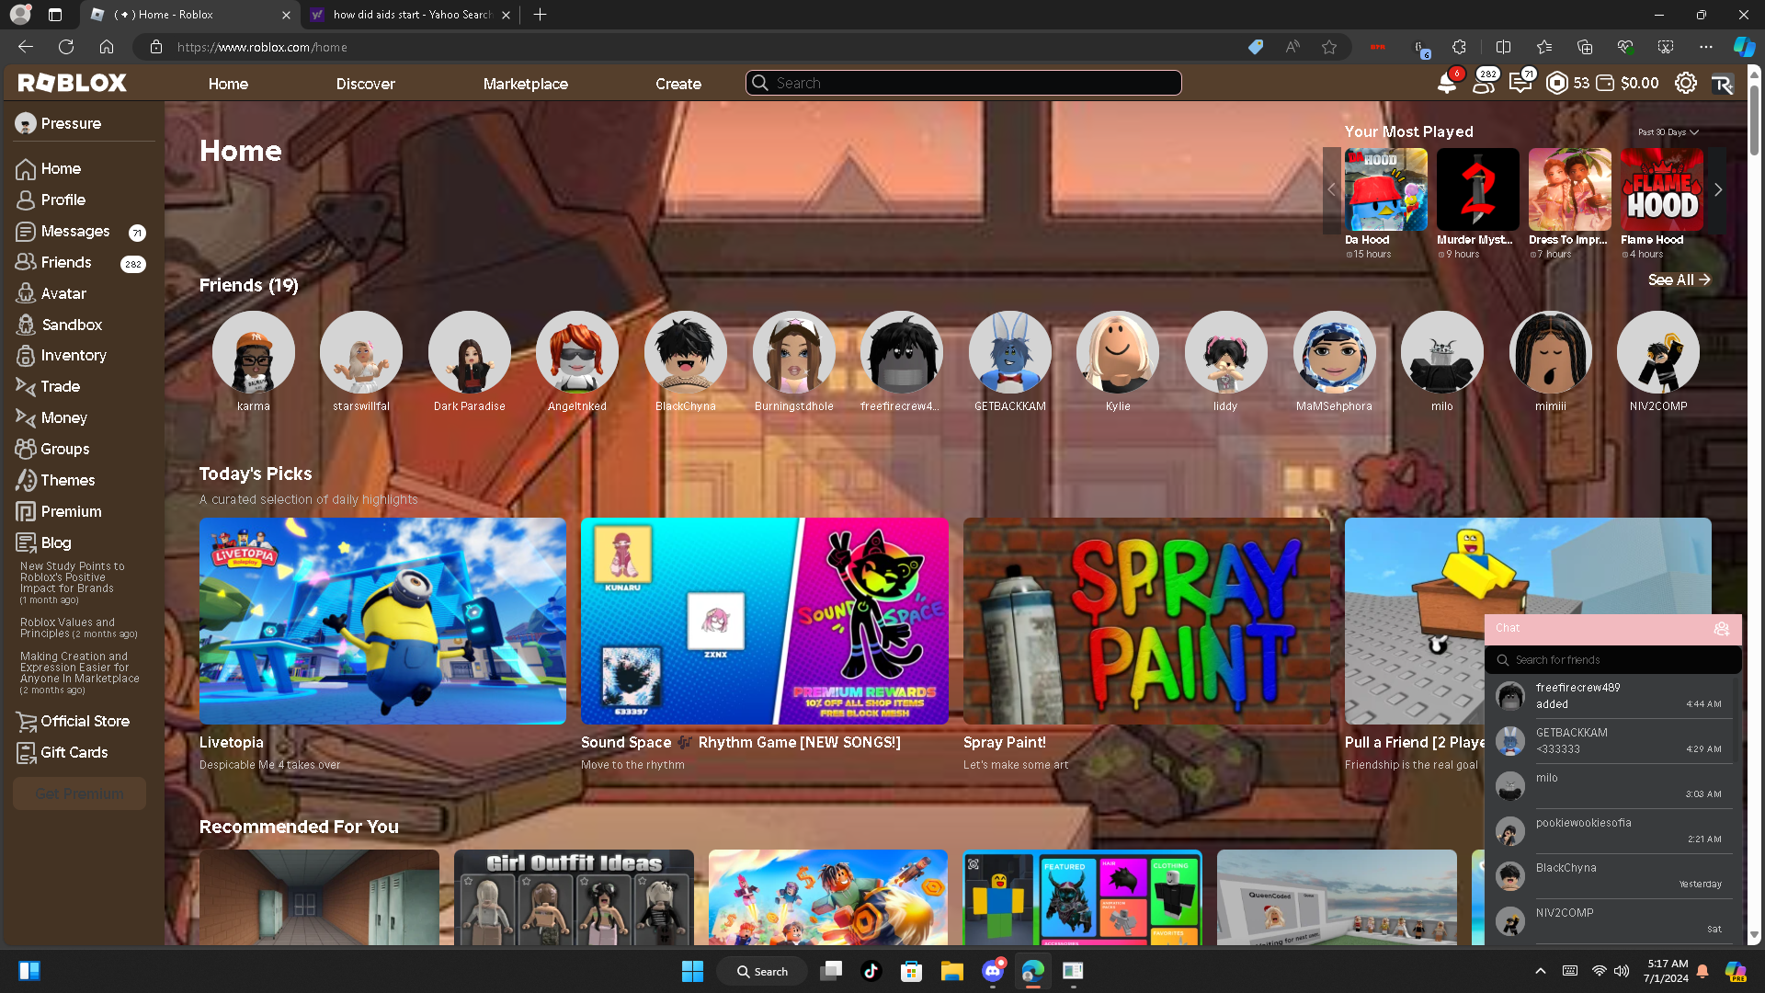Viewport: 1765px width, 993px height.
Task: Open Sound Space Rhythm Game thumbnail
Action: click(765, 621)
